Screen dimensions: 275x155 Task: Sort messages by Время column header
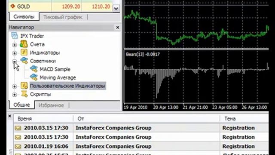coord(43,119)
